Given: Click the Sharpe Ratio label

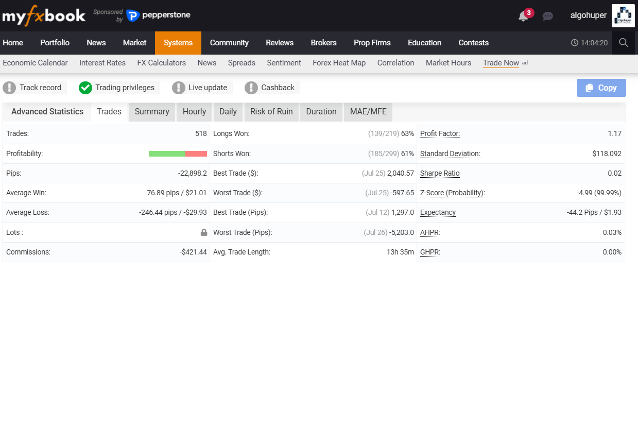Looking at the screenshot, I should [x=440, y=174].
